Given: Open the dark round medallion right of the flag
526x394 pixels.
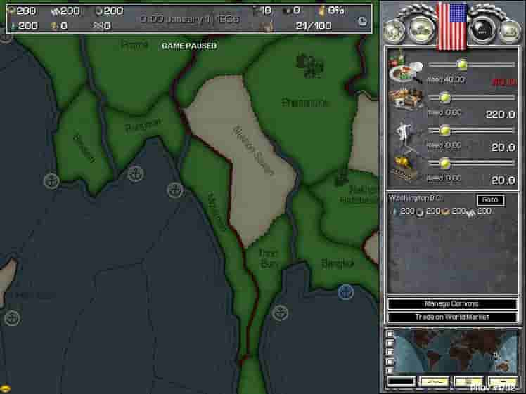Looking at the screenshot, I should [x=483, y=29].
